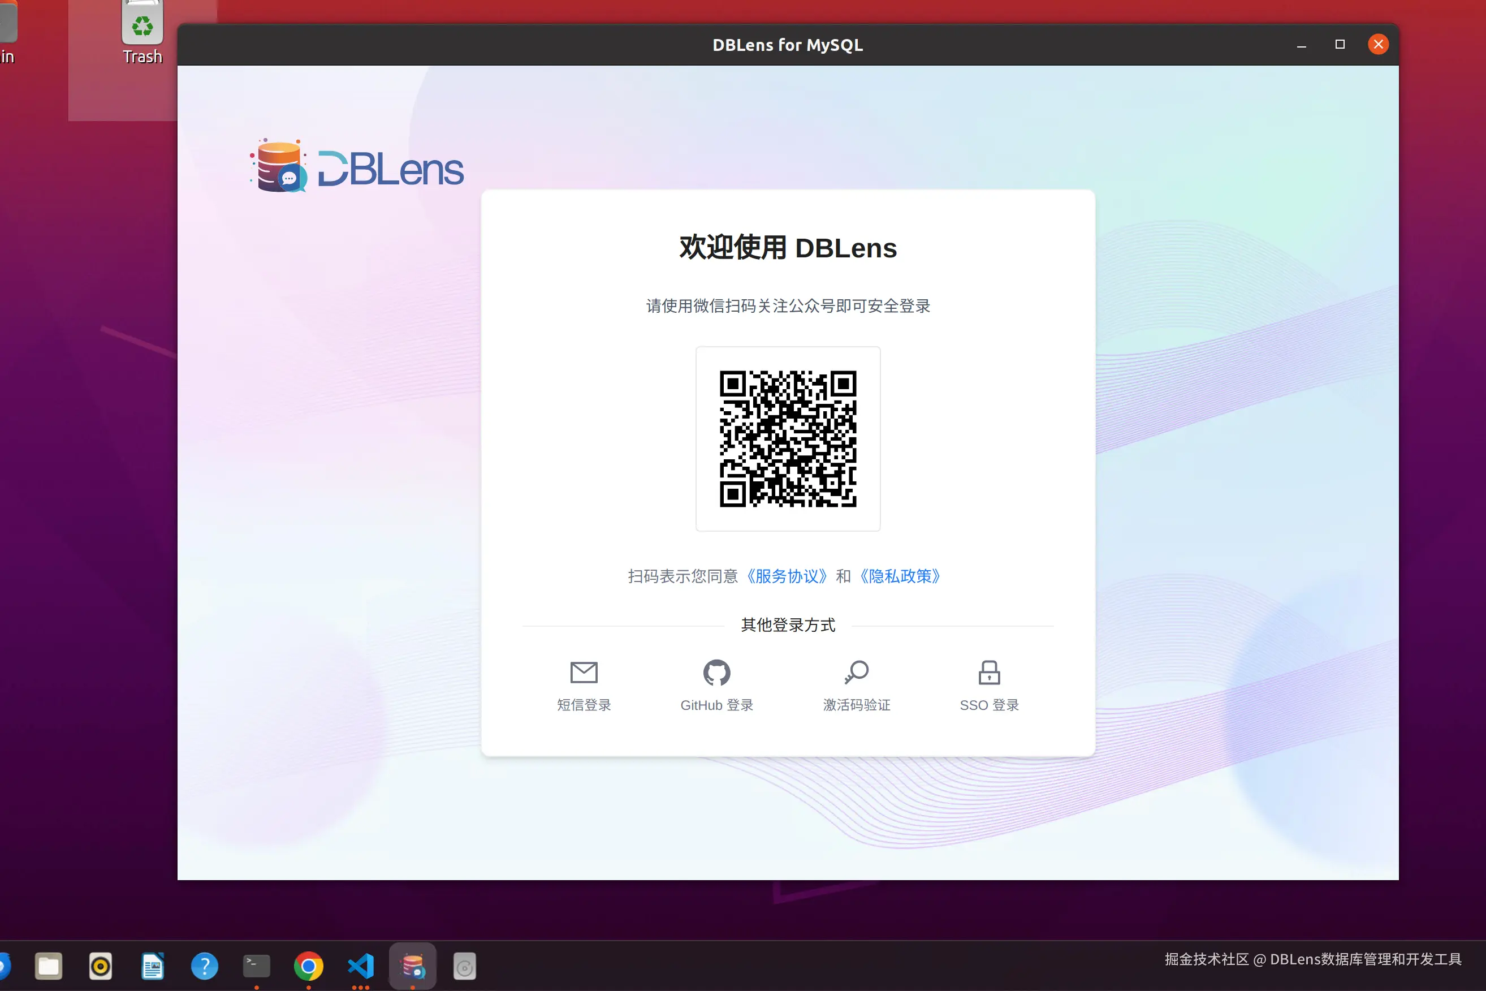This screenshot has height=991, width=1486.
Task: Click the DBLens logo at top left
Action: pos(357,167)
